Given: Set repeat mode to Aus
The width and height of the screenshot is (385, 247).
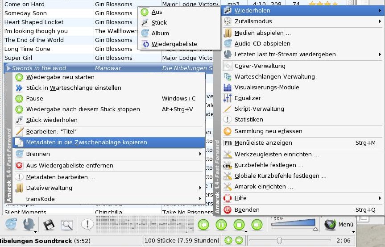Looking at the screenshot, I should (x=179, y=12).
